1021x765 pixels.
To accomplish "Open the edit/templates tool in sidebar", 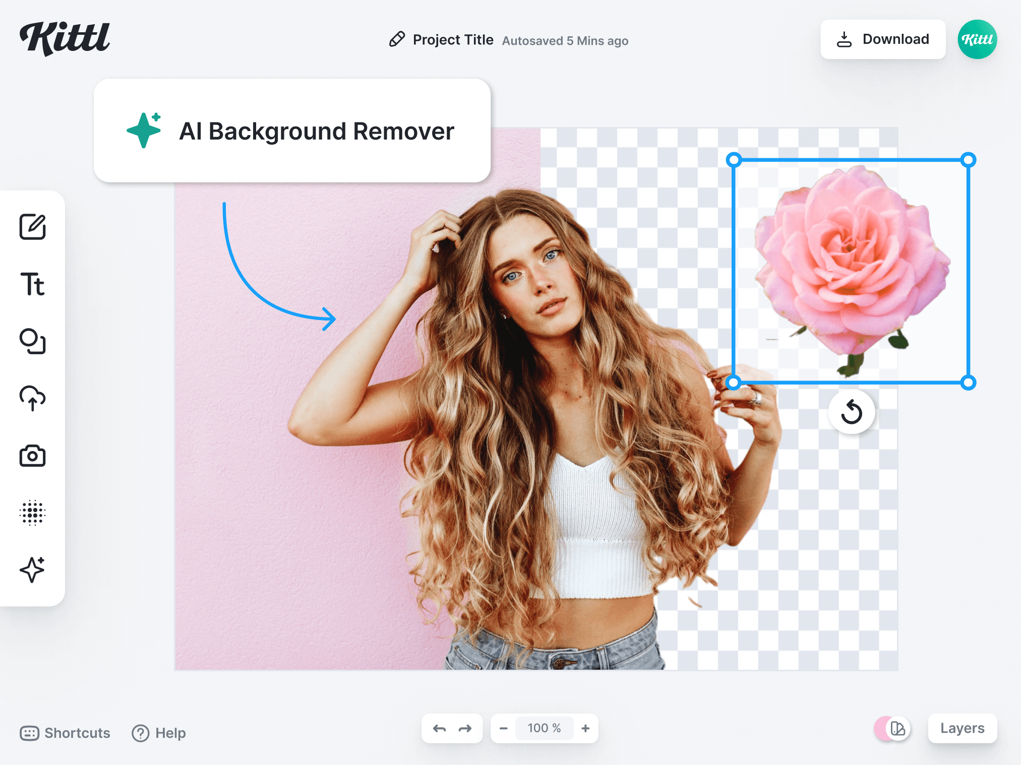I will coord(33,227).
